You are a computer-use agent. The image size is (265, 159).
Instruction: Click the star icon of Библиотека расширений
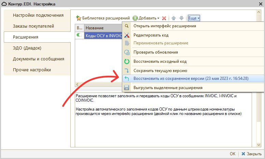(79, 18)
